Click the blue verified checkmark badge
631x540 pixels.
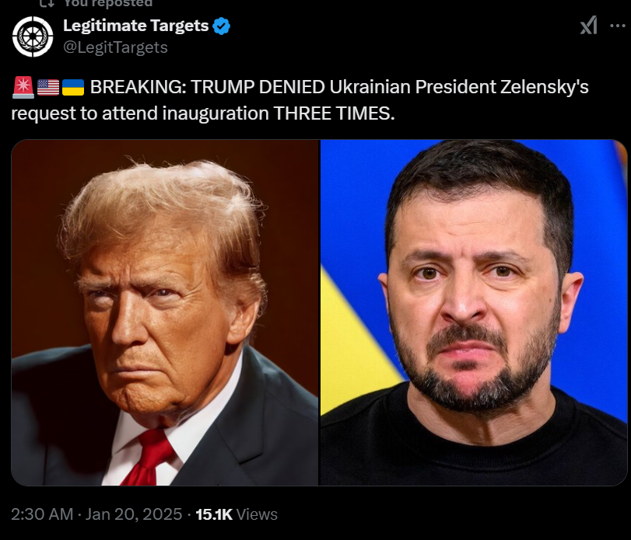pos(221,26)
